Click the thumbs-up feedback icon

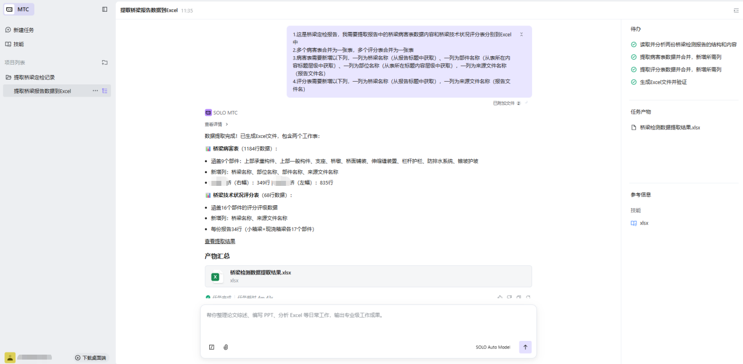click(x=500, y=297)
